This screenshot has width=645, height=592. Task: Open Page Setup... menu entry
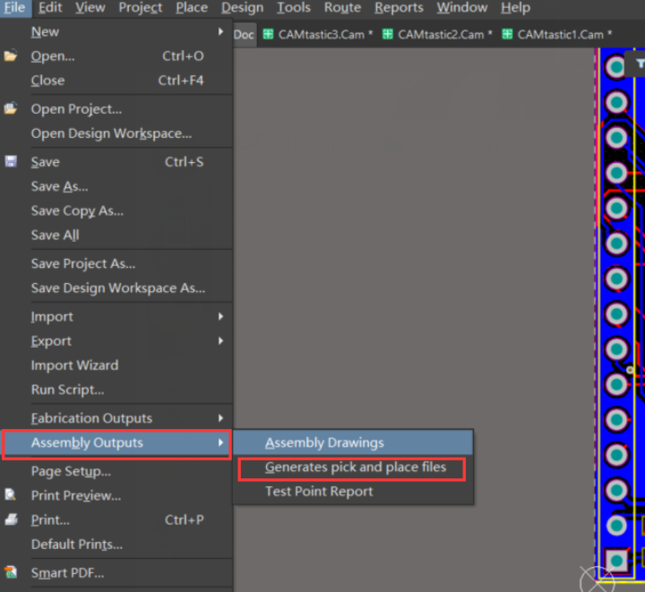click(116, 471)
